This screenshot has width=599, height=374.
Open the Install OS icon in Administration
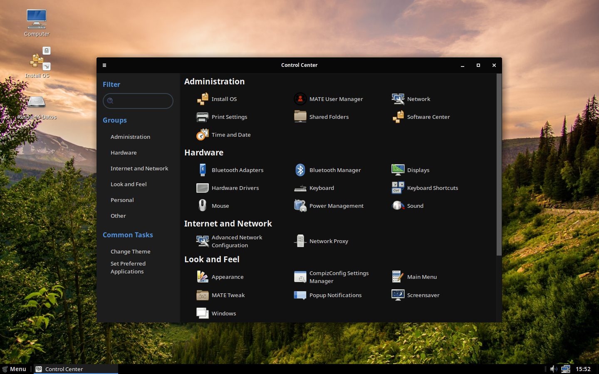pos(203,99)
